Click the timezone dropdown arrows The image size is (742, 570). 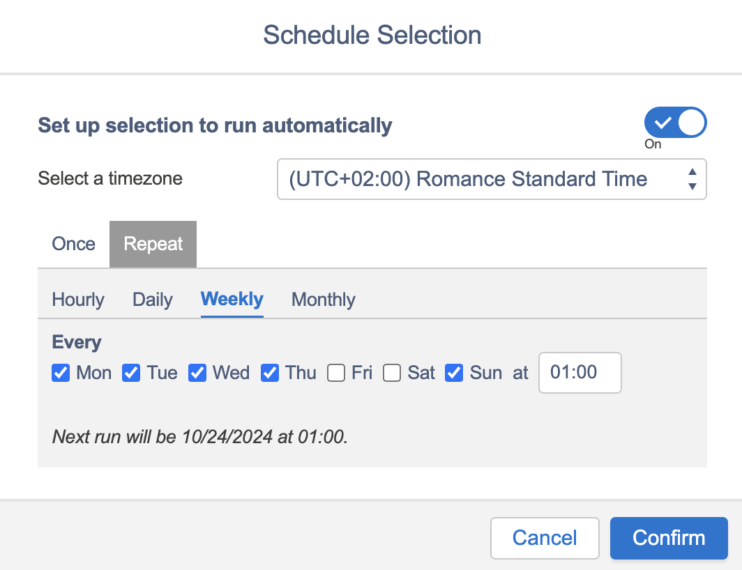(x=692, y=179)
